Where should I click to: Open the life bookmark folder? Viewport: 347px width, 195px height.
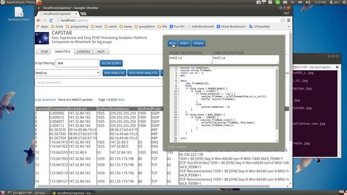point(162,27)
